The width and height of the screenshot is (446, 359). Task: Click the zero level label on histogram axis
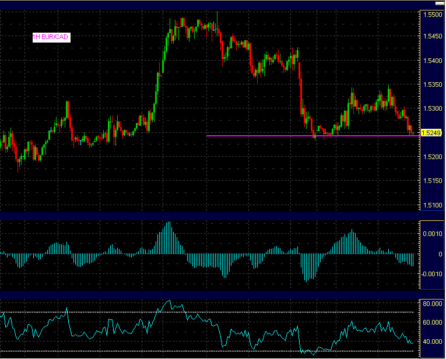pyautogui.click(x=440, y=254)
